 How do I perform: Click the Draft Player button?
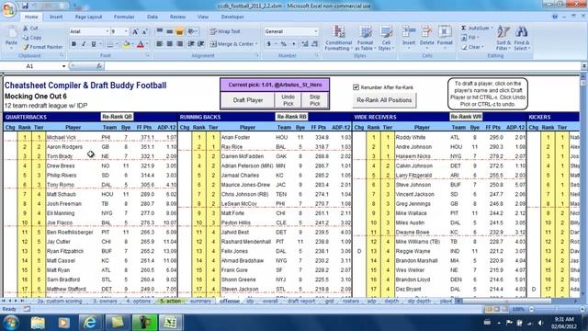click(x=248, y=100)
